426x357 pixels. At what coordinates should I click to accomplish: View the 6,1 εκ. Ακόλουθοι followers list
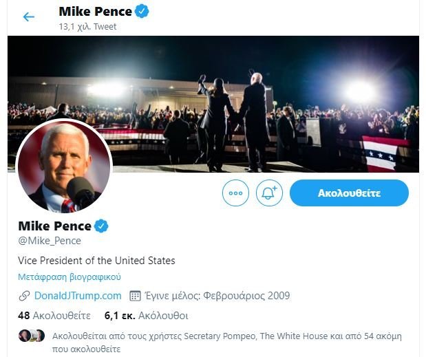tap(146, 316)
